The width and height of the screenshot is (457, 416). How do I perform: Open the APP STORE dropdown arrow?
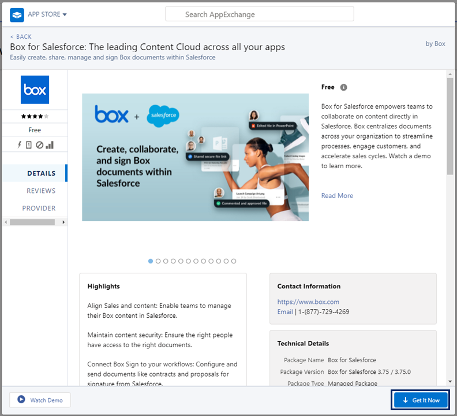(65, 14)
